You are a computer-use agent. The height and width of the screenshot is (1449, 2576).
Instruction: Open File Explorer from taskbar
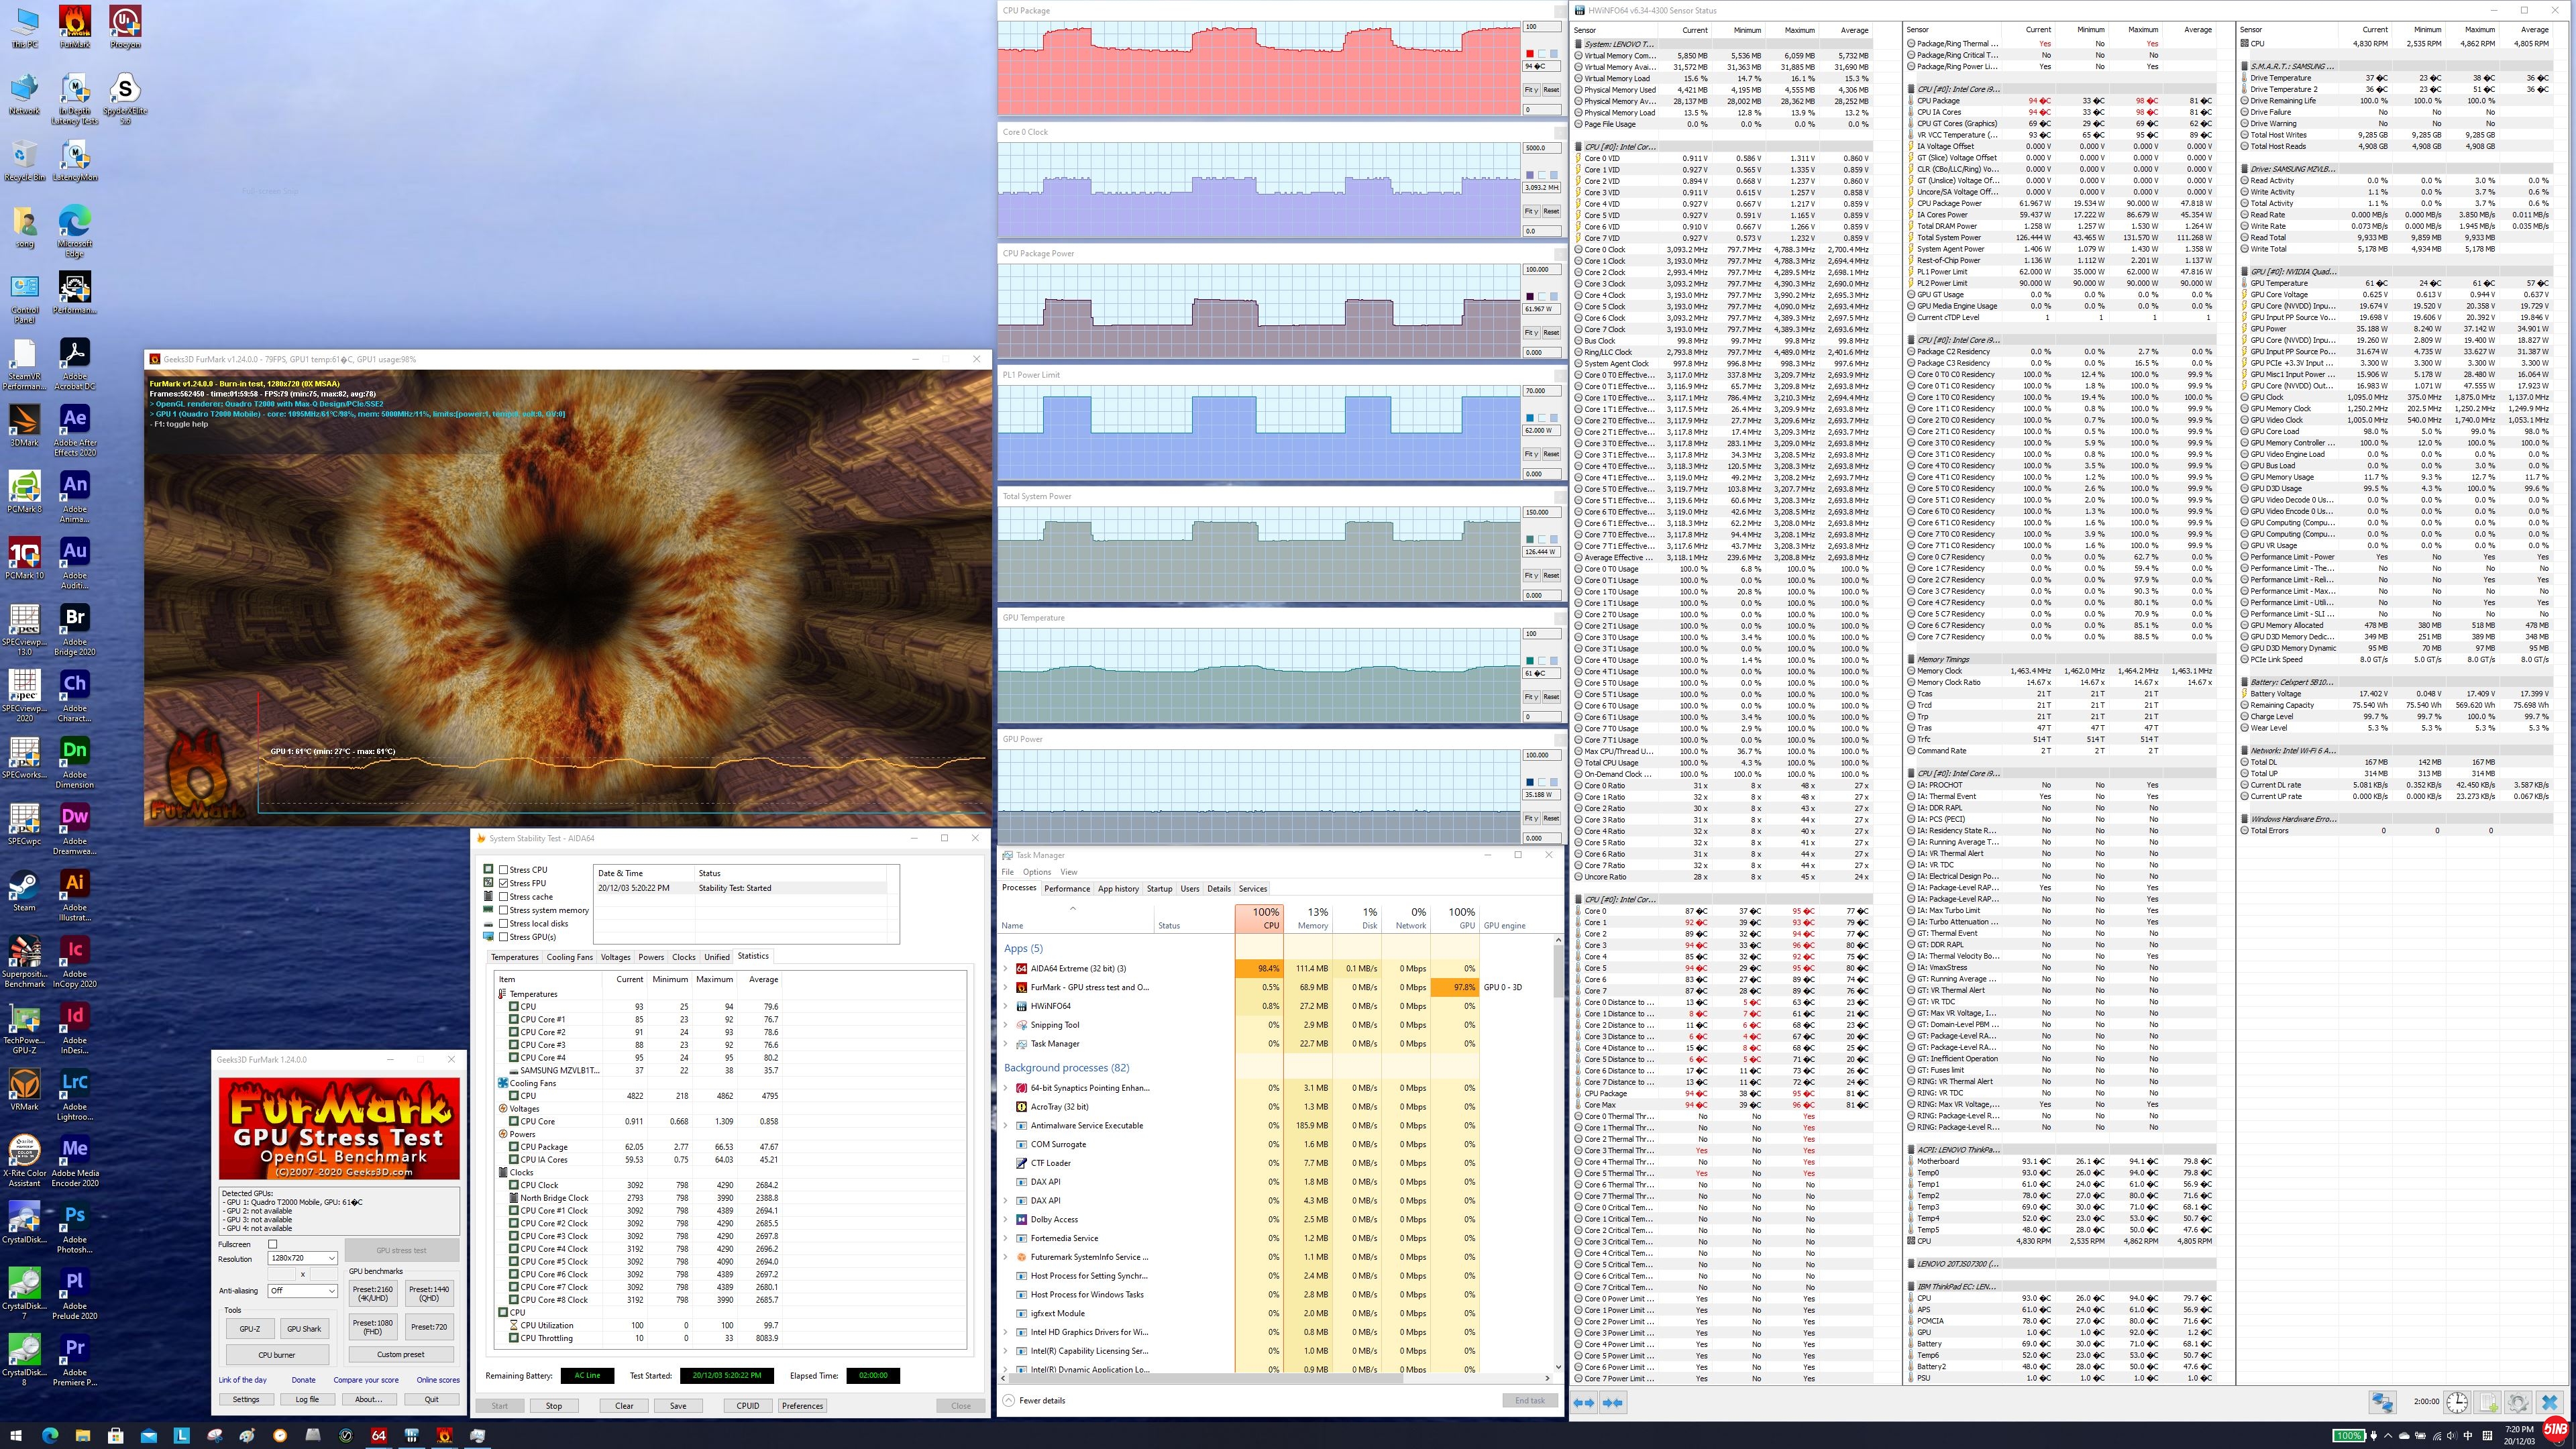[x=83, y=1435]
